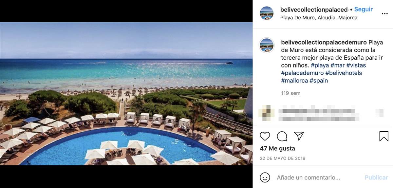The image size is (393, 188).
Task: Click the caption profile avatar
Action: [x=267, y=45]
